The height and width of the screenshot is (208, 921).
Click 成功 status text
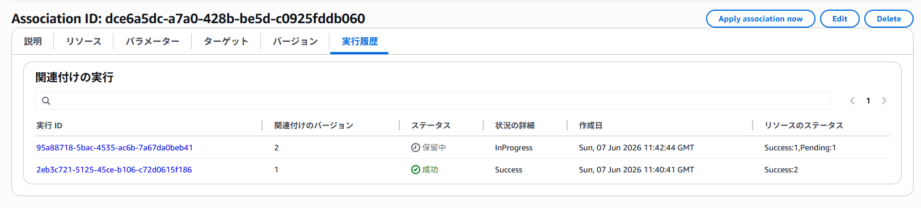click(x=430, y=170)
